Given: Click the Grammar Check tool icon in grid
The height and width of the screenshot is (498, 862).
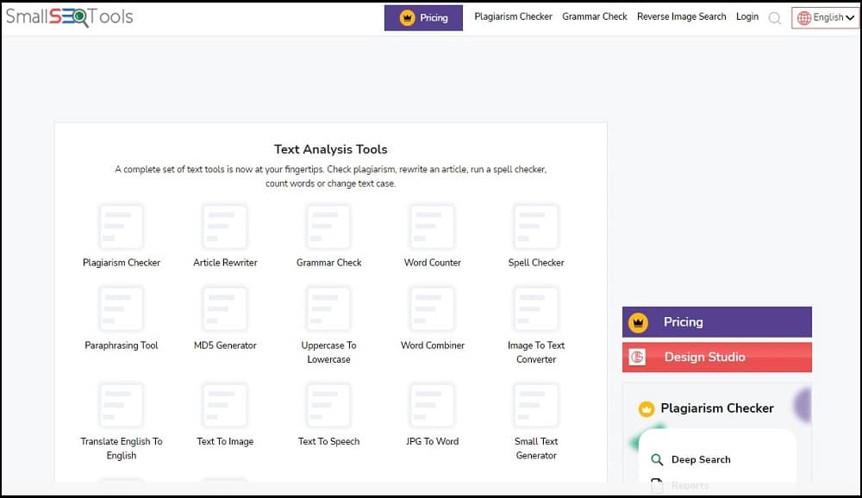Looking at the screenshot, I should (328, 227).
